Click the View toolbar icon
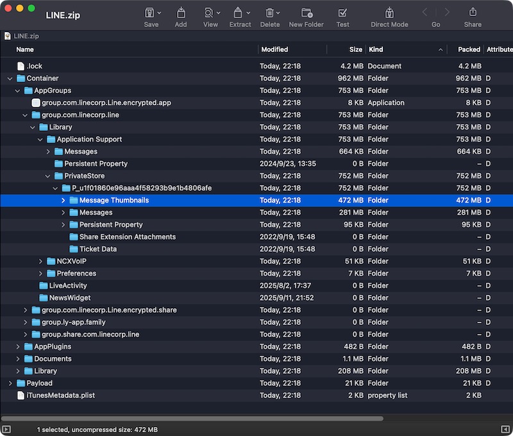Image resolution: width=513 pixels, height=436 pixels. [208, 13]
